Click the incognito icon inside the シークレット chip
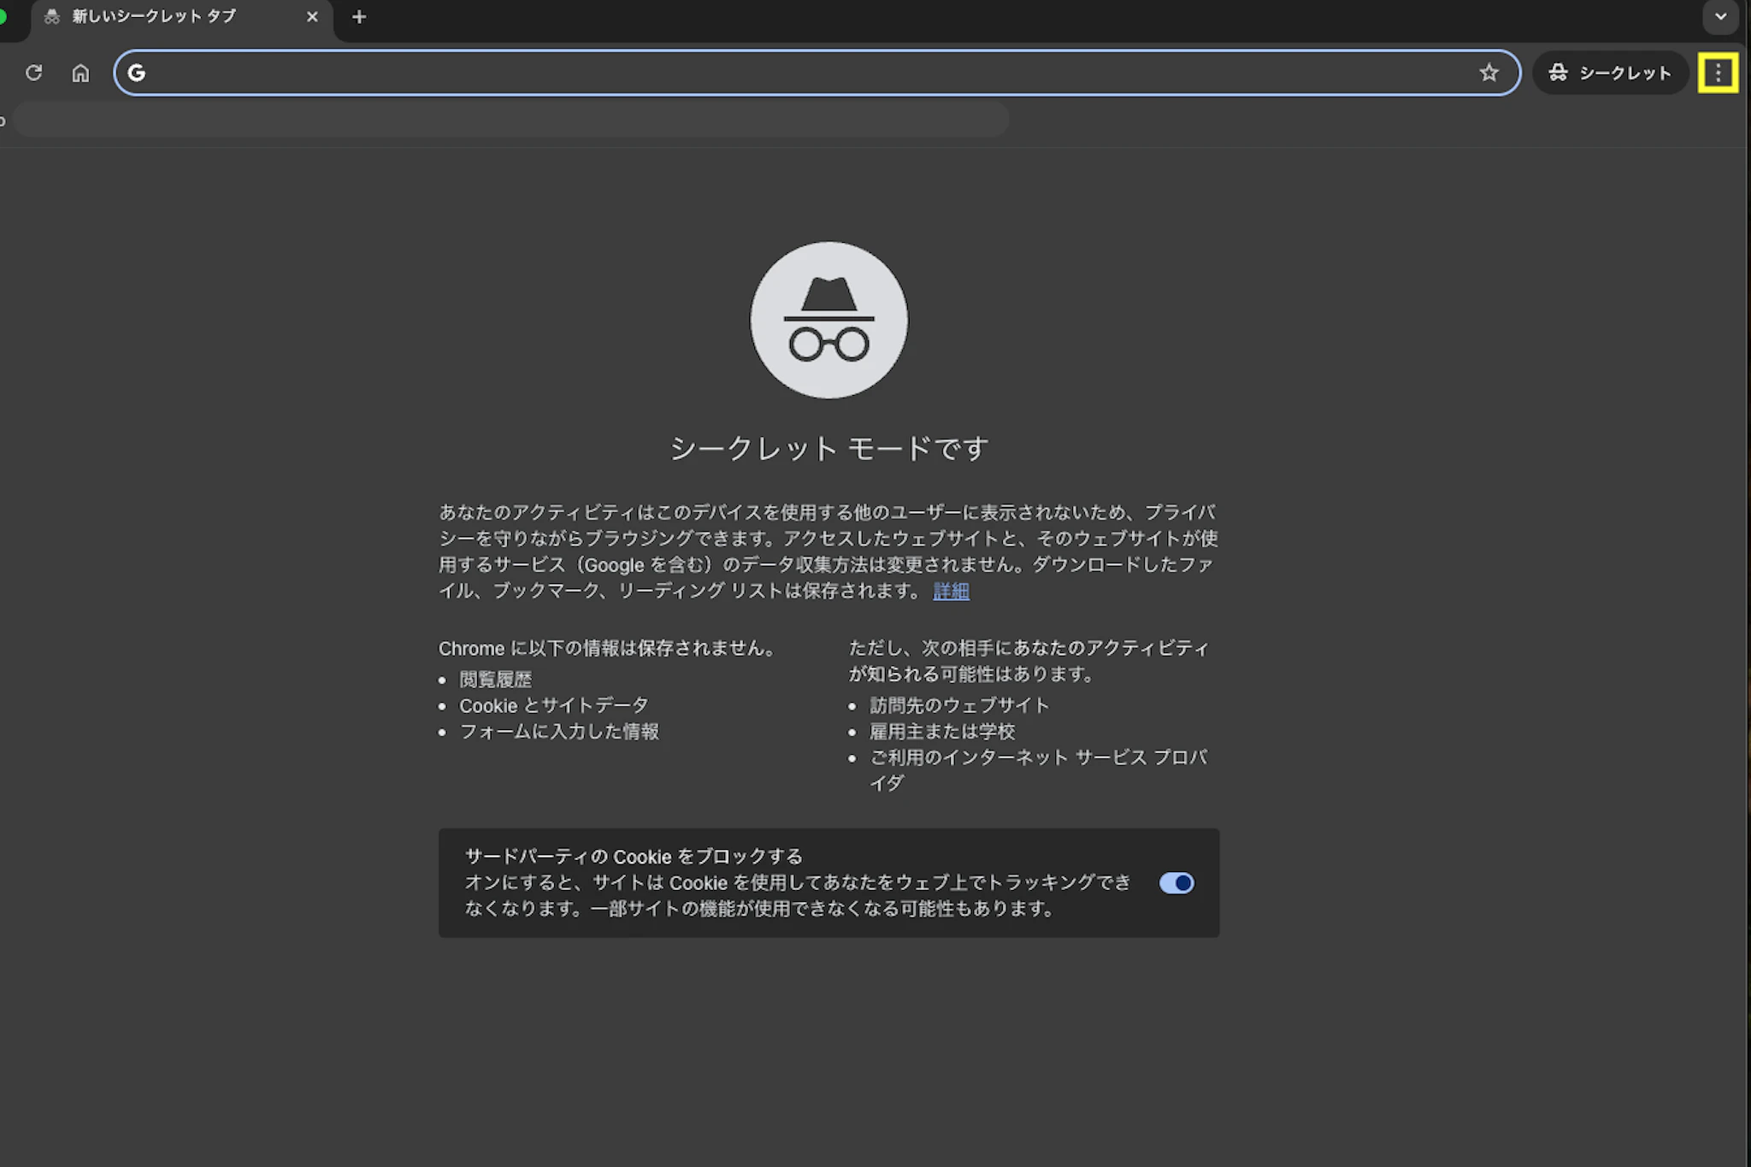Screen dimensions: 1751x1167 pyautogui.click(x=1558, y=73)
